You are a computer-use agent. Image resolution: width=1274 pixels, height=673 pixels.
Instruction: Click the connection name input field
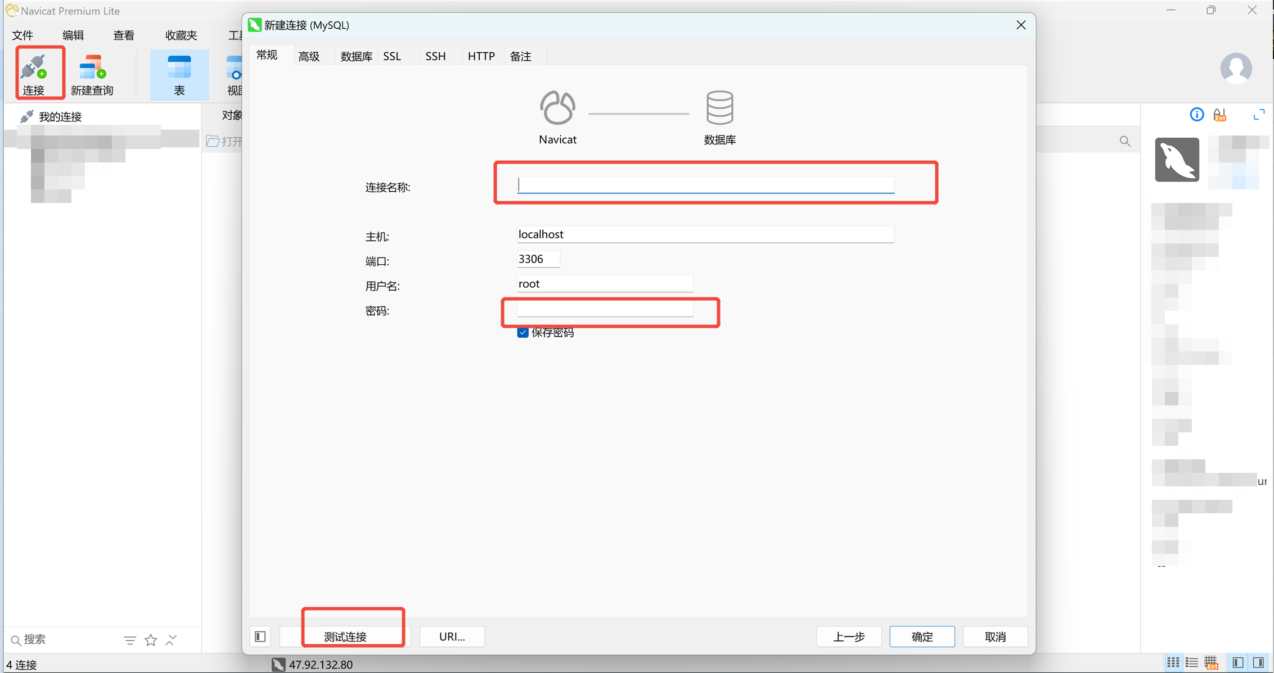[705, 185]
